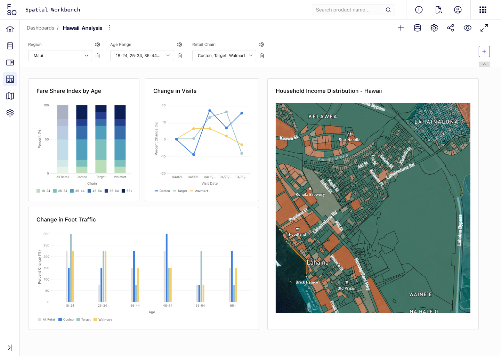Share the dashboard via share icon
Screen dimensions: 501x356
(451, 28)
